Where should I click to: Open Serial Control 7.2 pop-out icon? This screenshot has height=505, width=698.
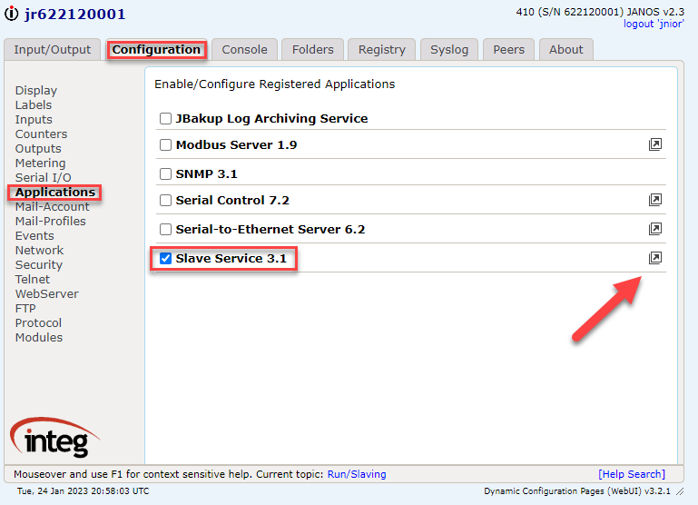coord(655,200)
